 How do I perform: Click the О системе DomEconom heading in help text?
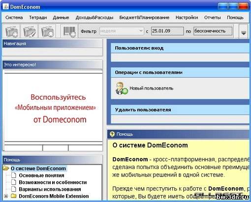[150, 145]
